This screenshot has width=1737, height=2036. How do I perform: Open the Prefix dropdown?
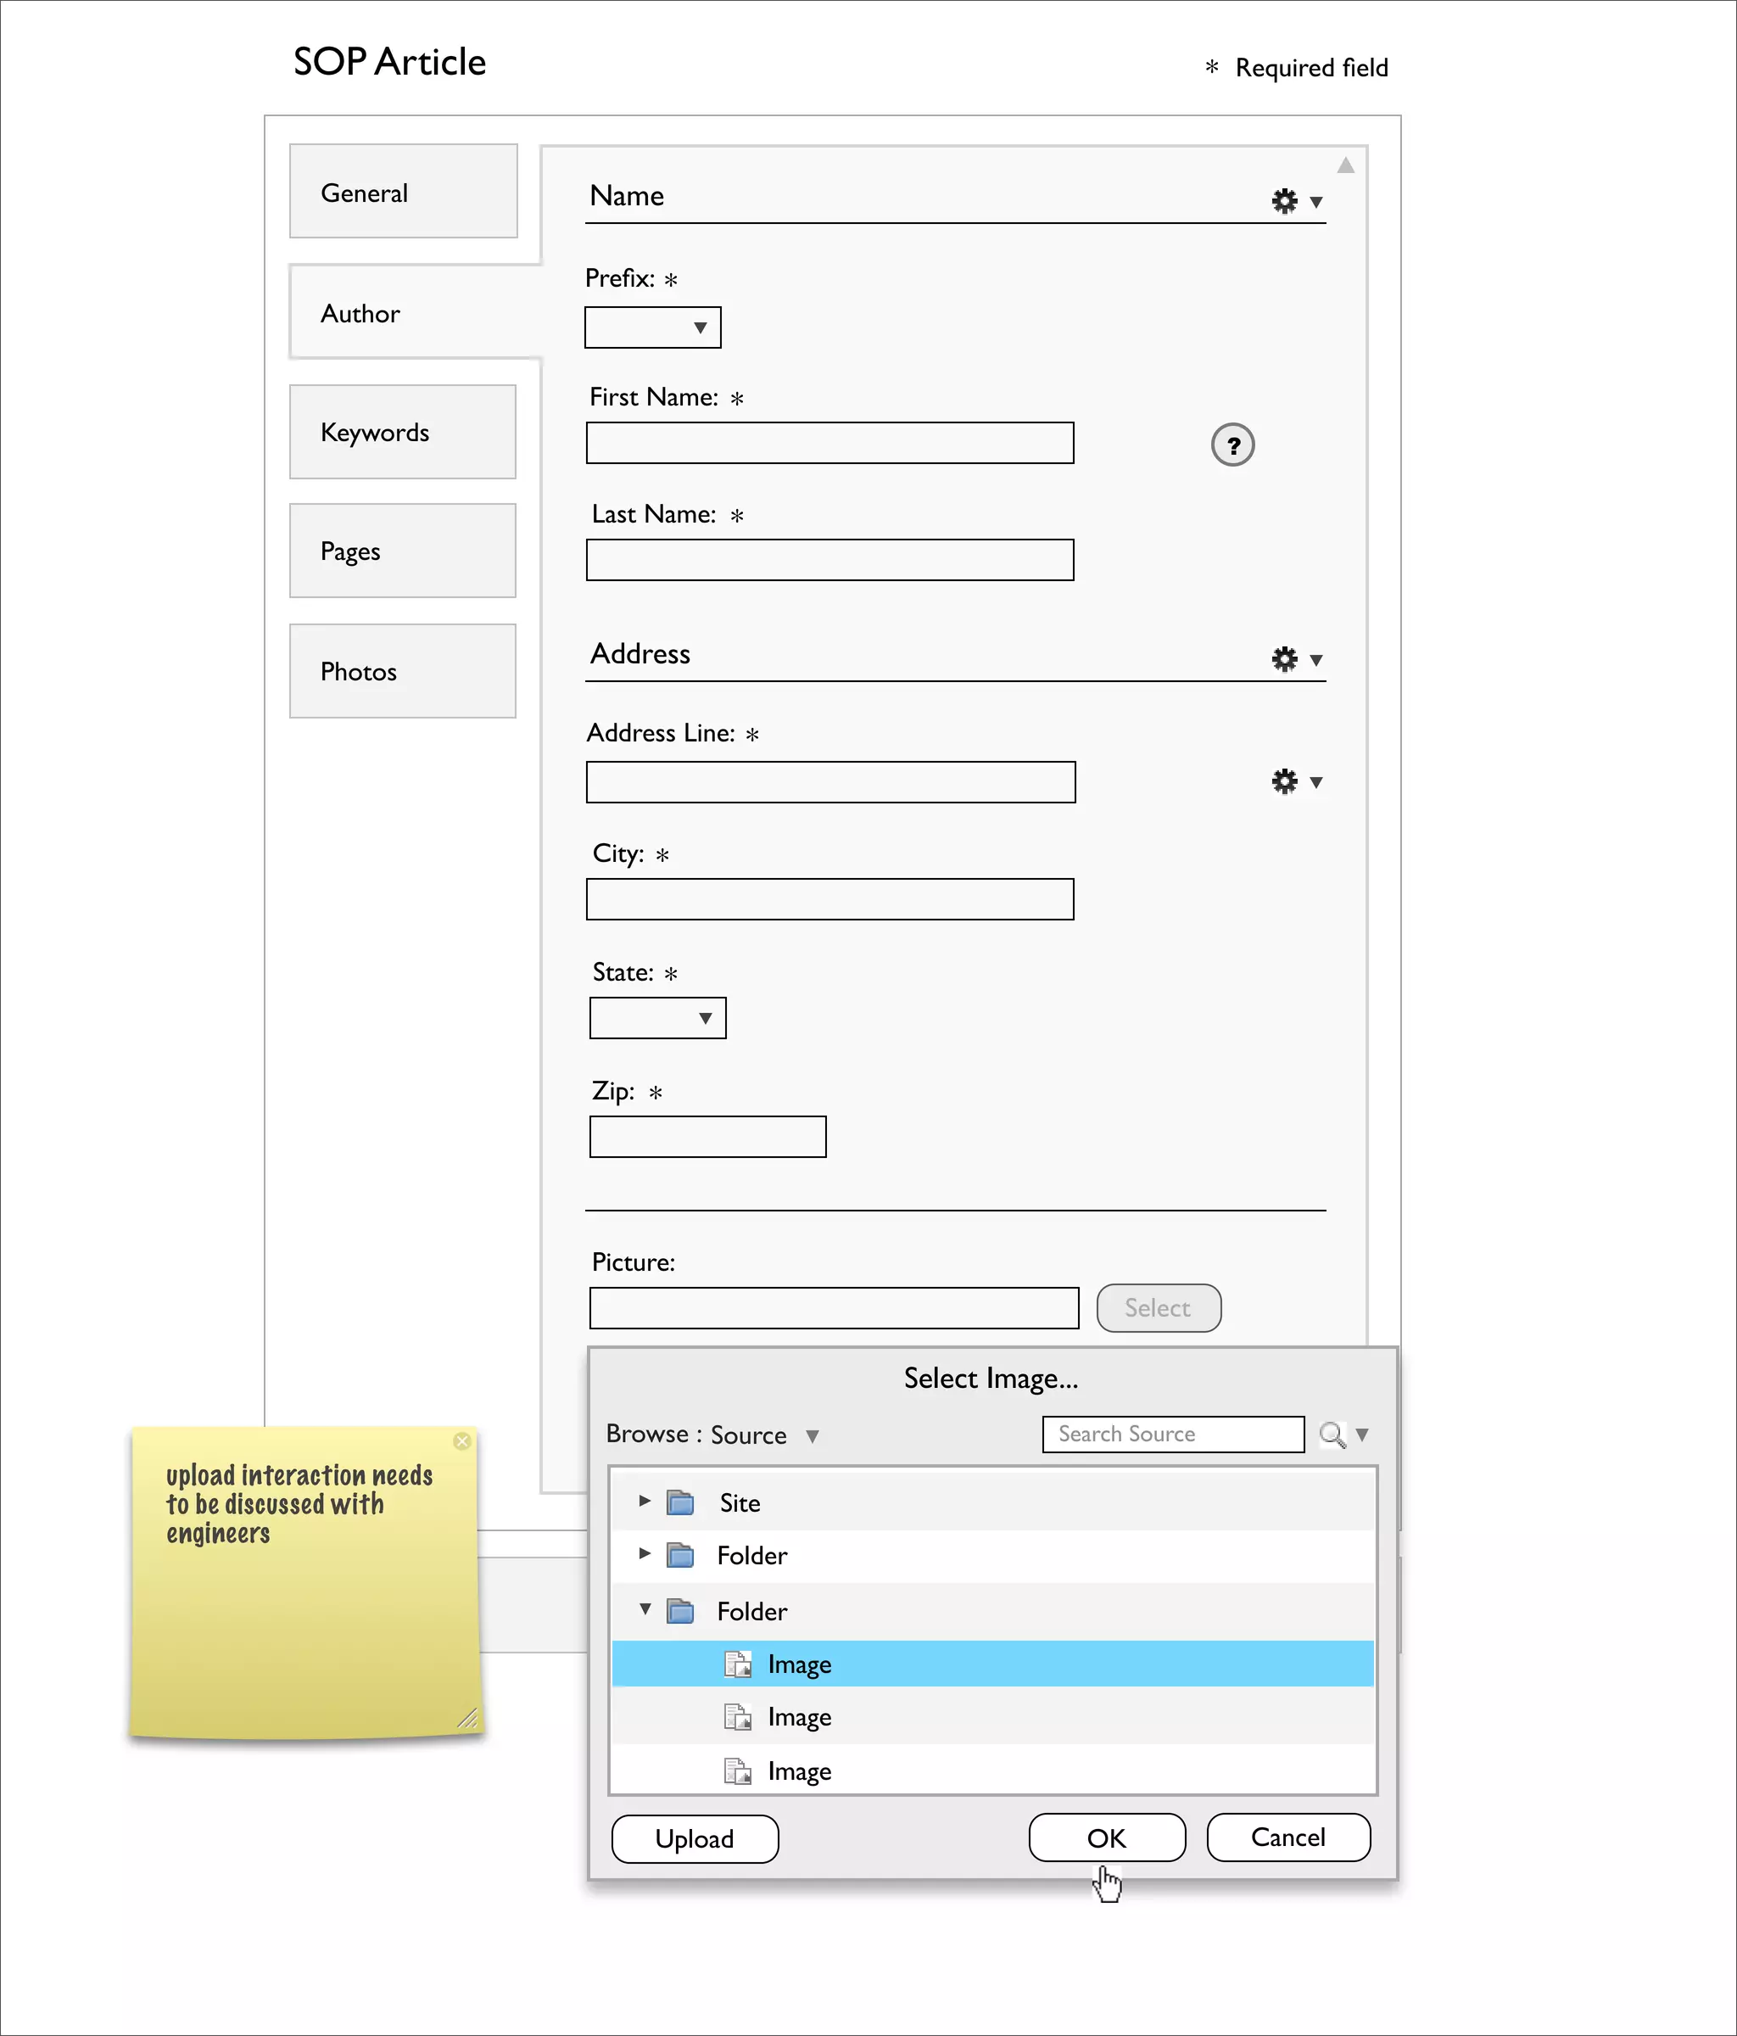[x=700, y=328]
